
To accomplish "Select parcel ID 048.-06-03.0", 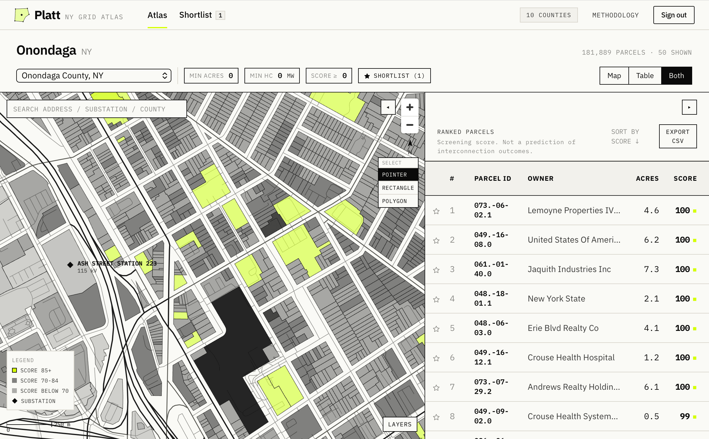I will (491, 328).
